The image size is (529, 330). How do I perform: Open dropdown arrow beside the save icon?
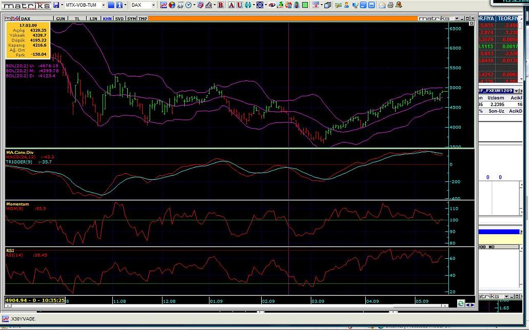click(x=62, y=5)
